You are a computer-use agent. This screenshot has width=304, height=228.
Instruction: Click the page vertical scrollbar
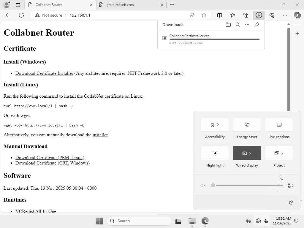[289, 69]
